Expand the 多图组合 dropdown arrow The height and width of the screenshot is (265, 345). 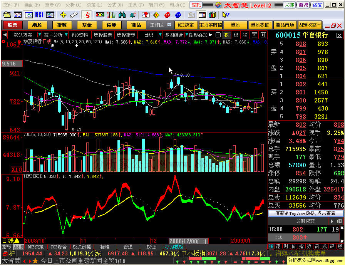click(187, 35)
